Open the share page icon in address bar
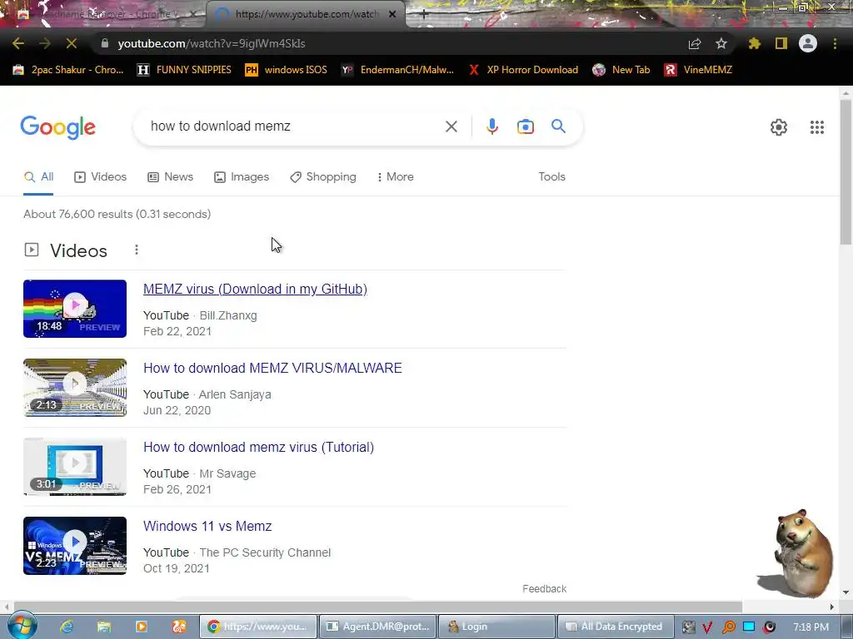 tap(695, 43)
